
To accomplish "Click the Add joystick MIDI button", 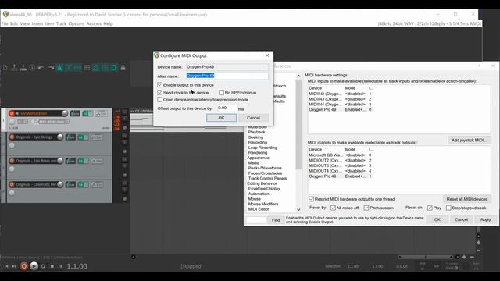I will (470, 140).
